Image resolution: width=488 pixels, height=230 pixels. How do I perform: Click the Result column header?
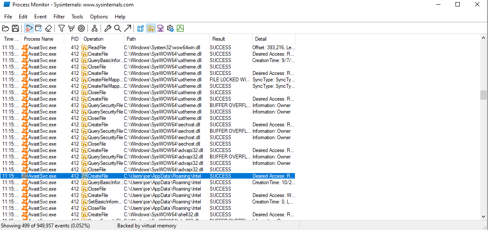tap(231, 39)
